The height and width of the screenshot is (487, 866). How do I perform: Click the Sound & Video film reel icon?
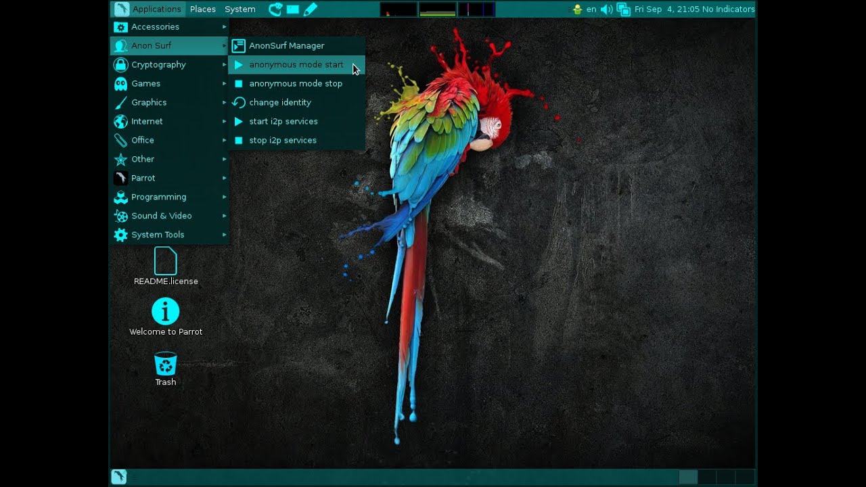pos(120,216)
